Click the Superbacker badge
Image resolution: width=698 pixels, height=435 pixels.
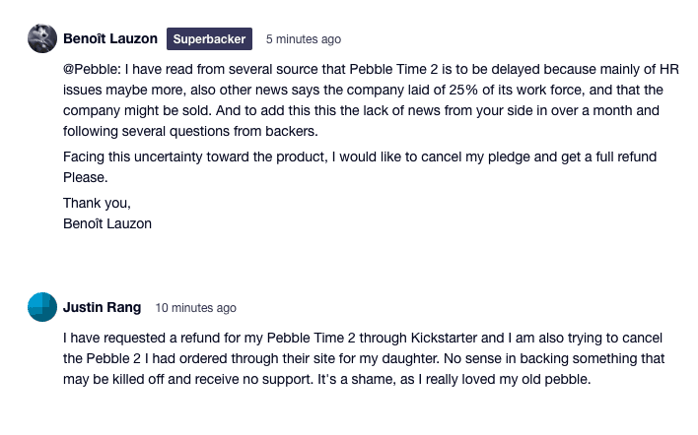[x=210, y=39]
